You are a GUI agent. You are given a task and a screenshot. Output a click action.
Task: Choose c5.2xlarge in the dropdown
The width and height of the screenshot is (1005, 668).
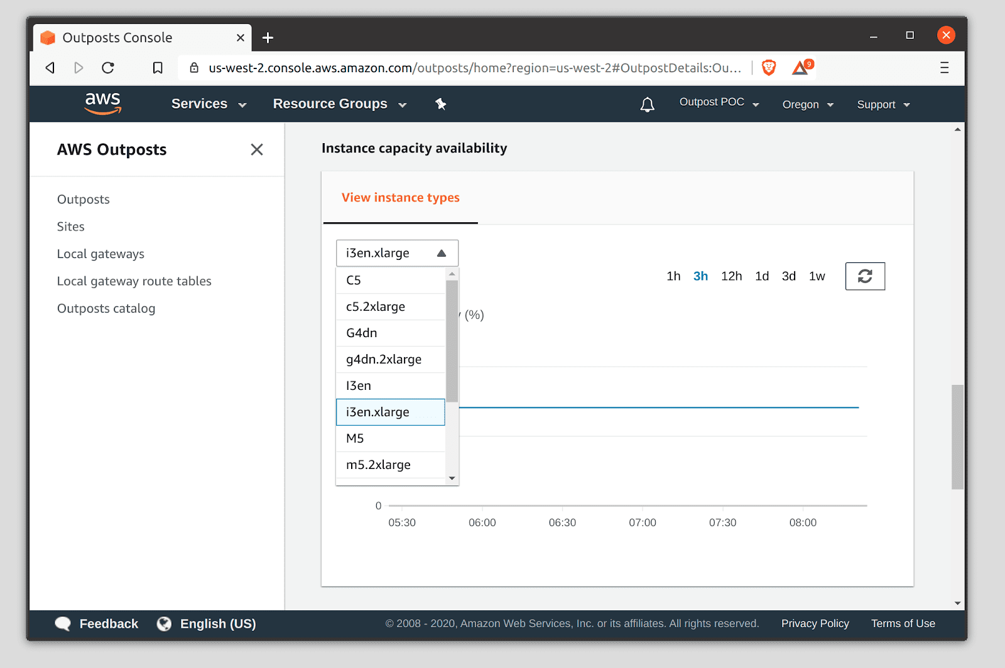pyautogui.click(x=391, y=306)
